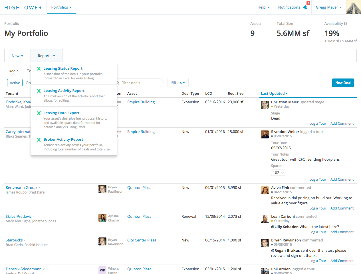Screen dimensions: 361x274
Task: Toggle the Active deals filter
Action: [x=15, y=83]
